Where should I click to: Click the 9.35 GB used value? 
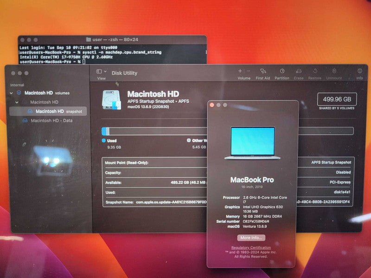click(114, 147)
